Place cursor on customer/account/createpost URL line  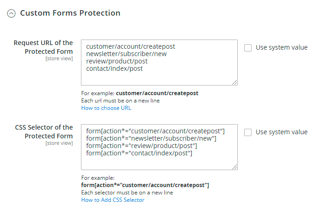(131, 47)
